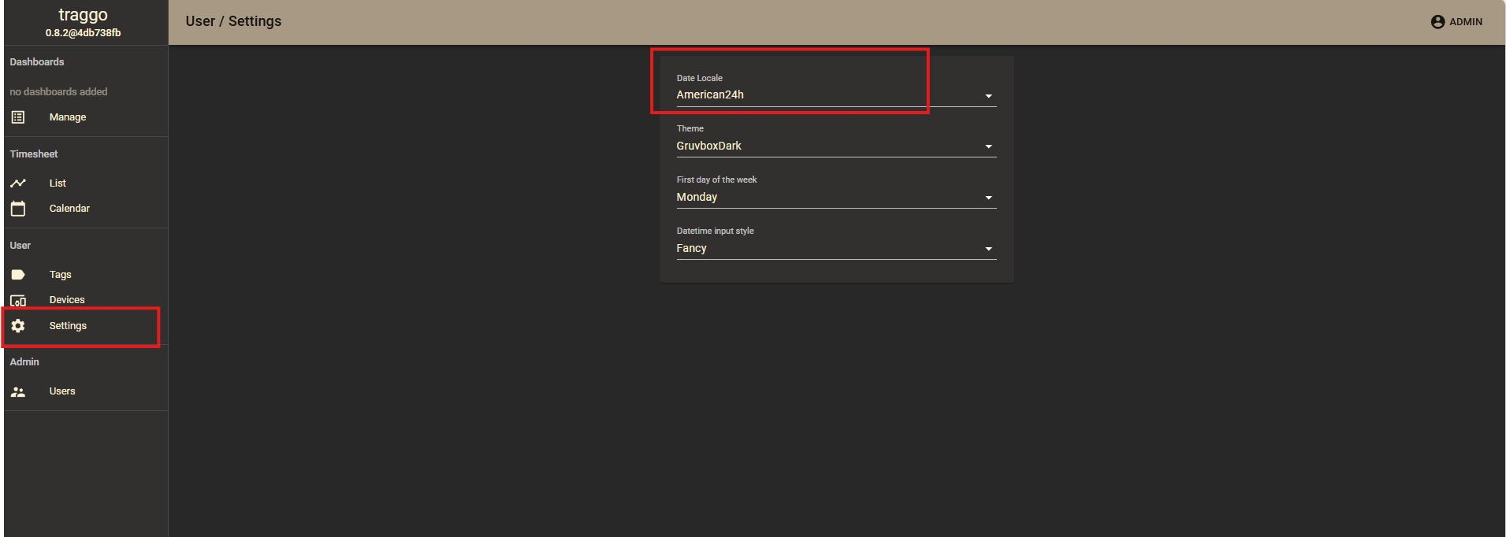Click the Users people icon under Admin
The height and width of the screenshot is (537, 1506).
pyautogui.click(x=18, y=391)
